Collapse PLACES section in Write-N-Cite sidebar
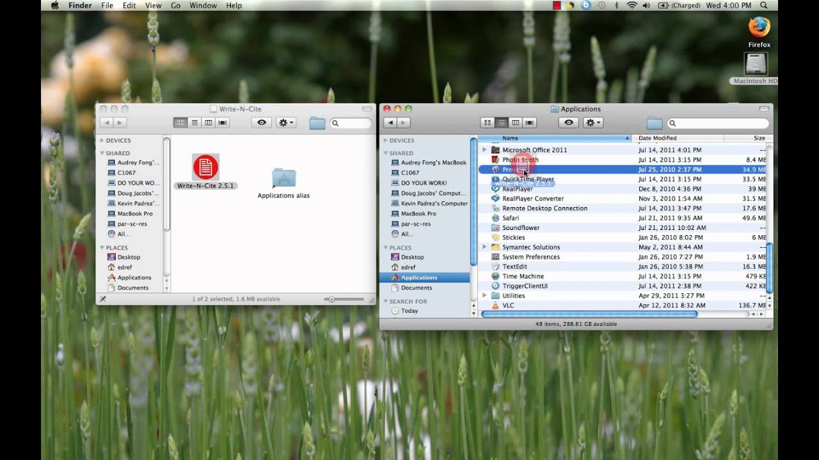Screen dimensions: 819x460 102,248
